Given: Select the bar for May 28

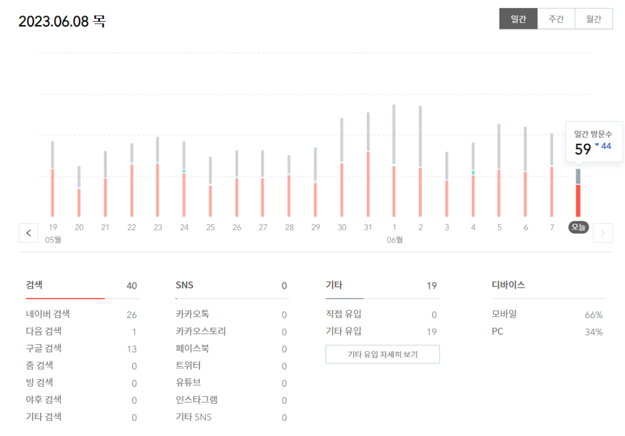Looking at the screenshot, I should 289,186.
